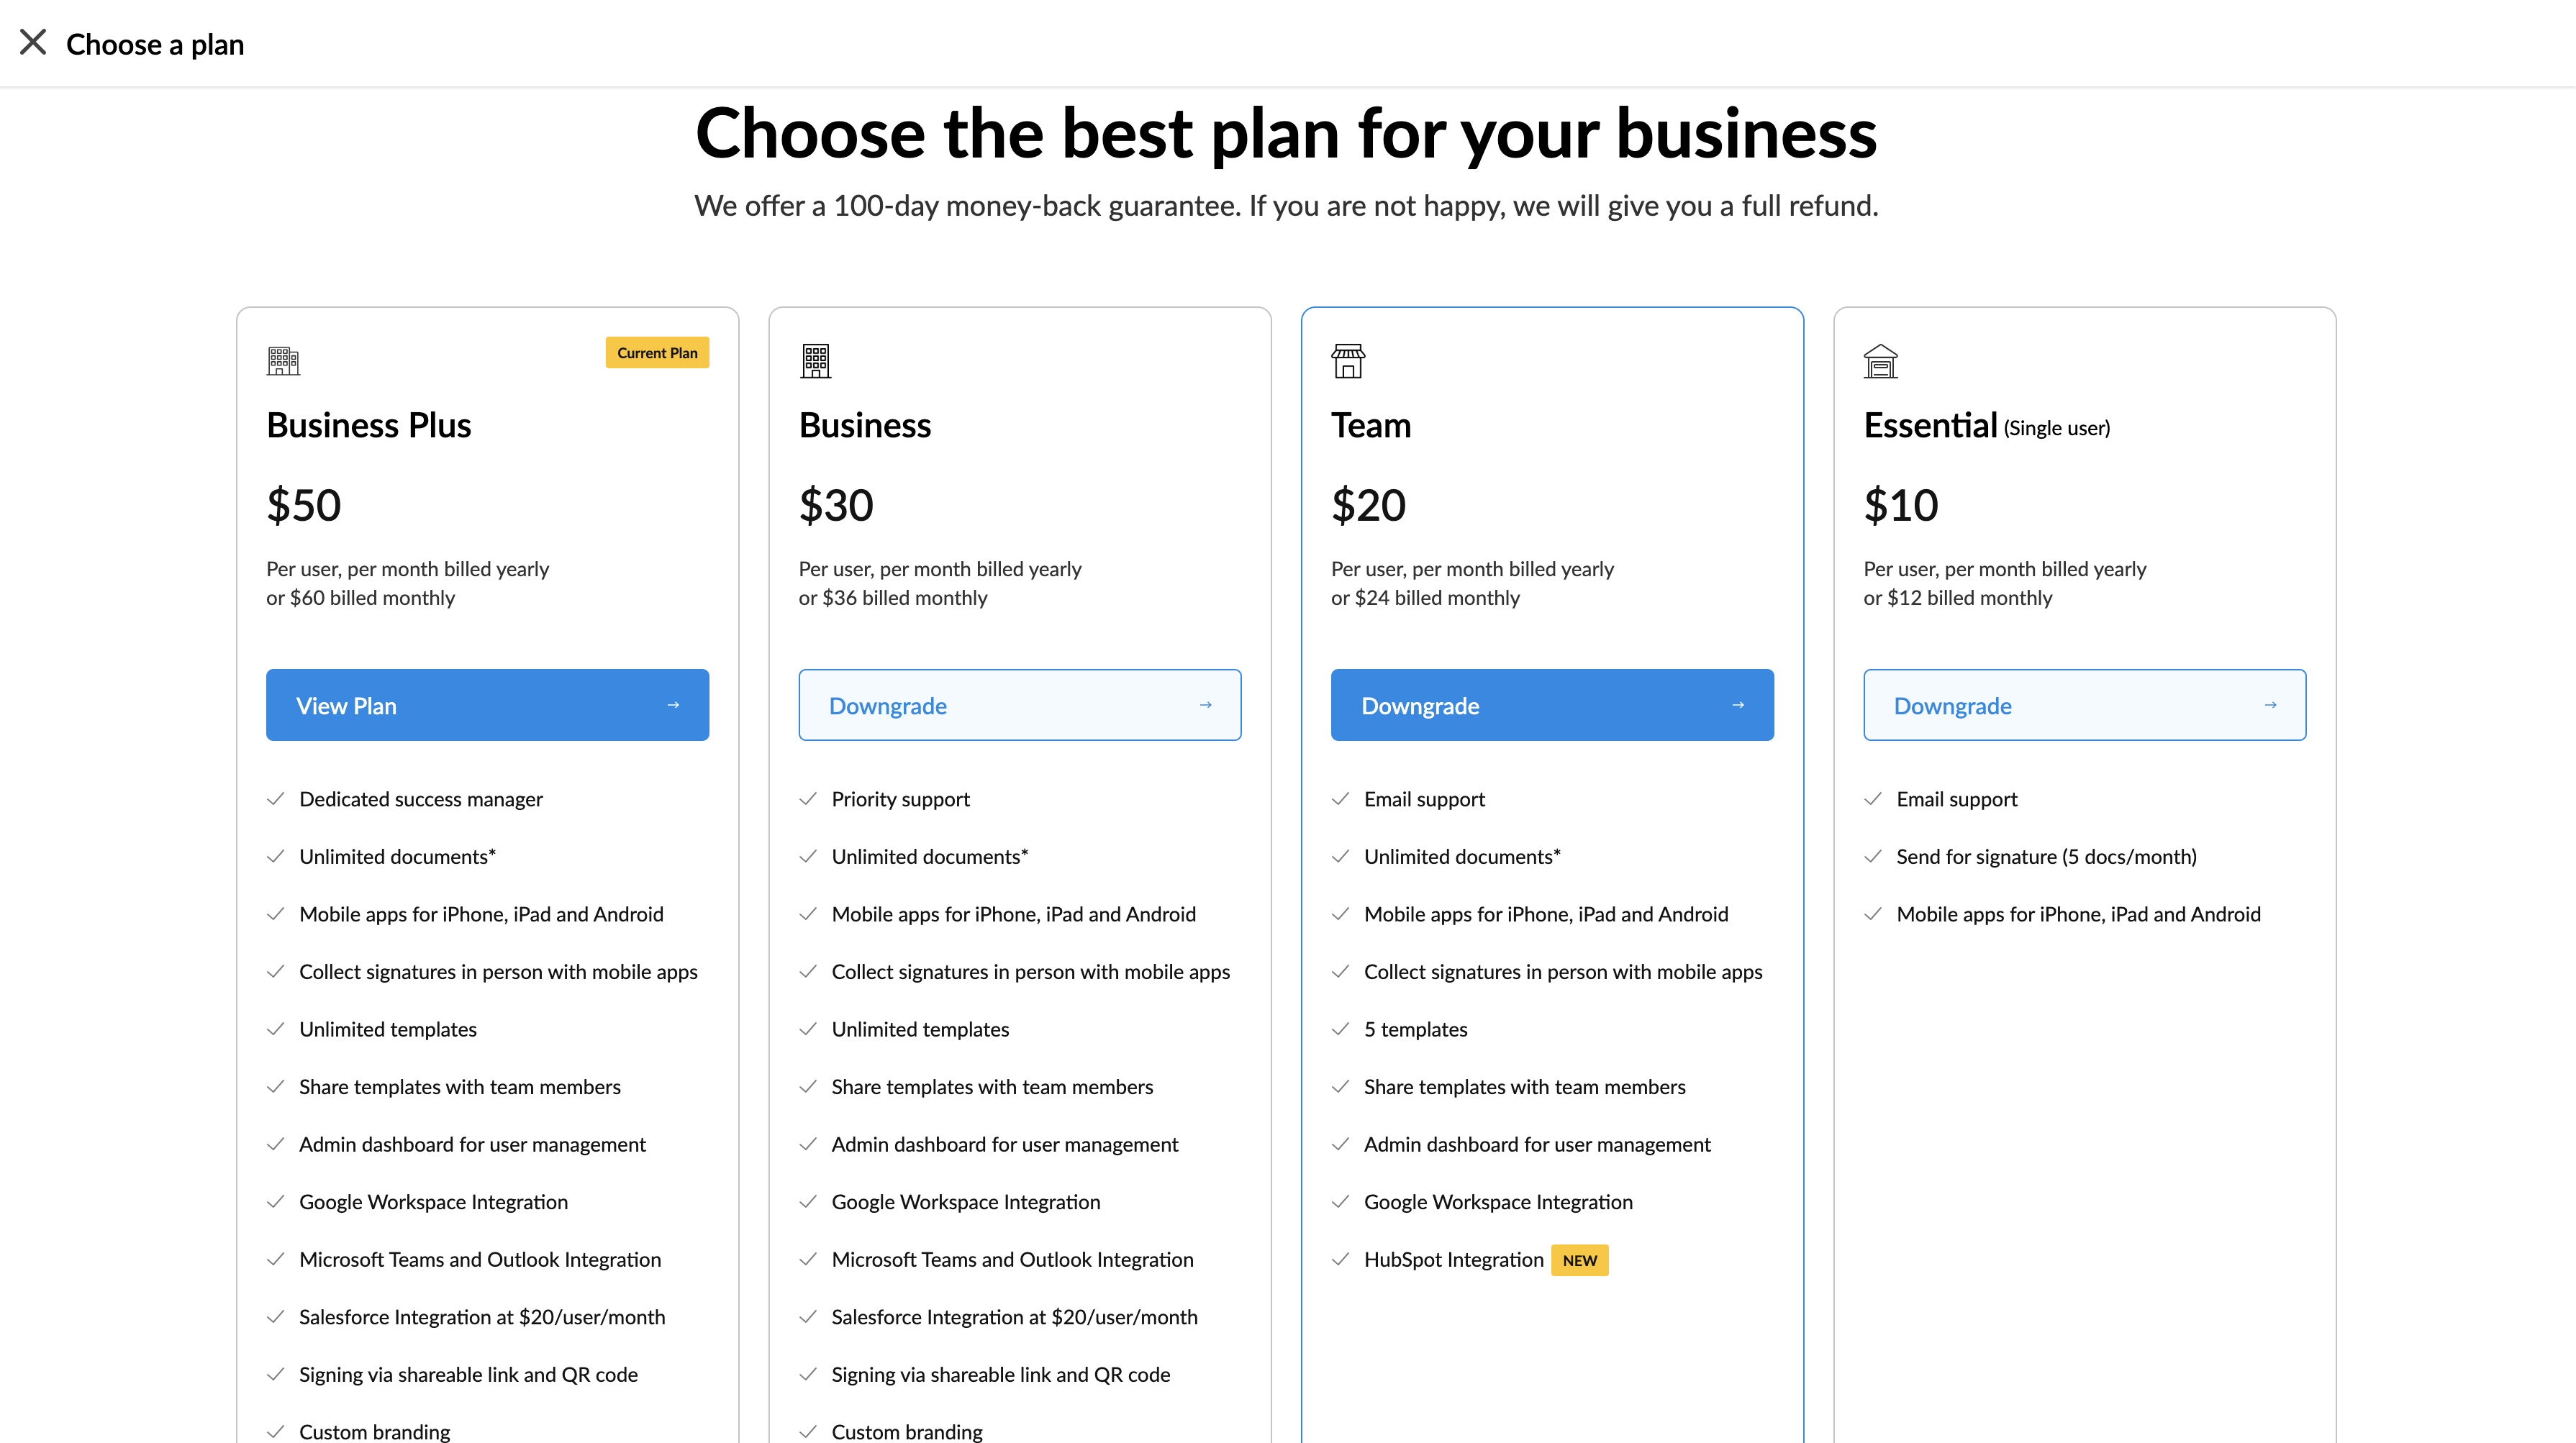The image size is (2576, 1443).
Task: Click the Business Plus building icon
Action: point(283,360)
